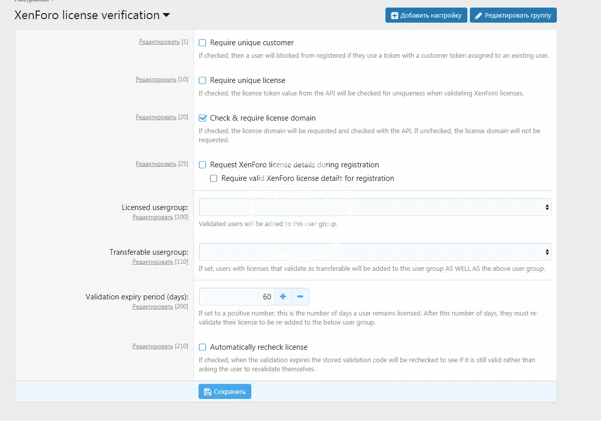Decrease validation expiry days with minus button
Viewport: 601px width, 421px height.
[300, 297]
